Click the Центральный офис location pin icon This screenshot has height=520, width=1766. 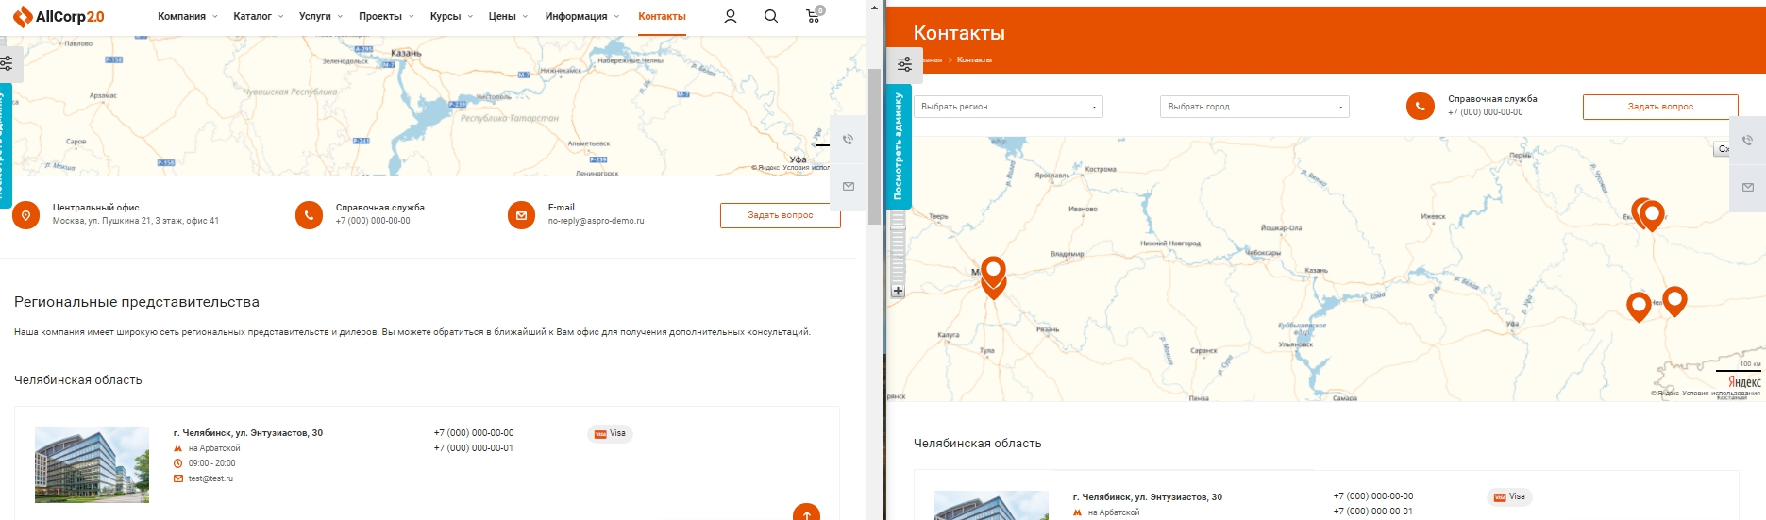(26, 215)
